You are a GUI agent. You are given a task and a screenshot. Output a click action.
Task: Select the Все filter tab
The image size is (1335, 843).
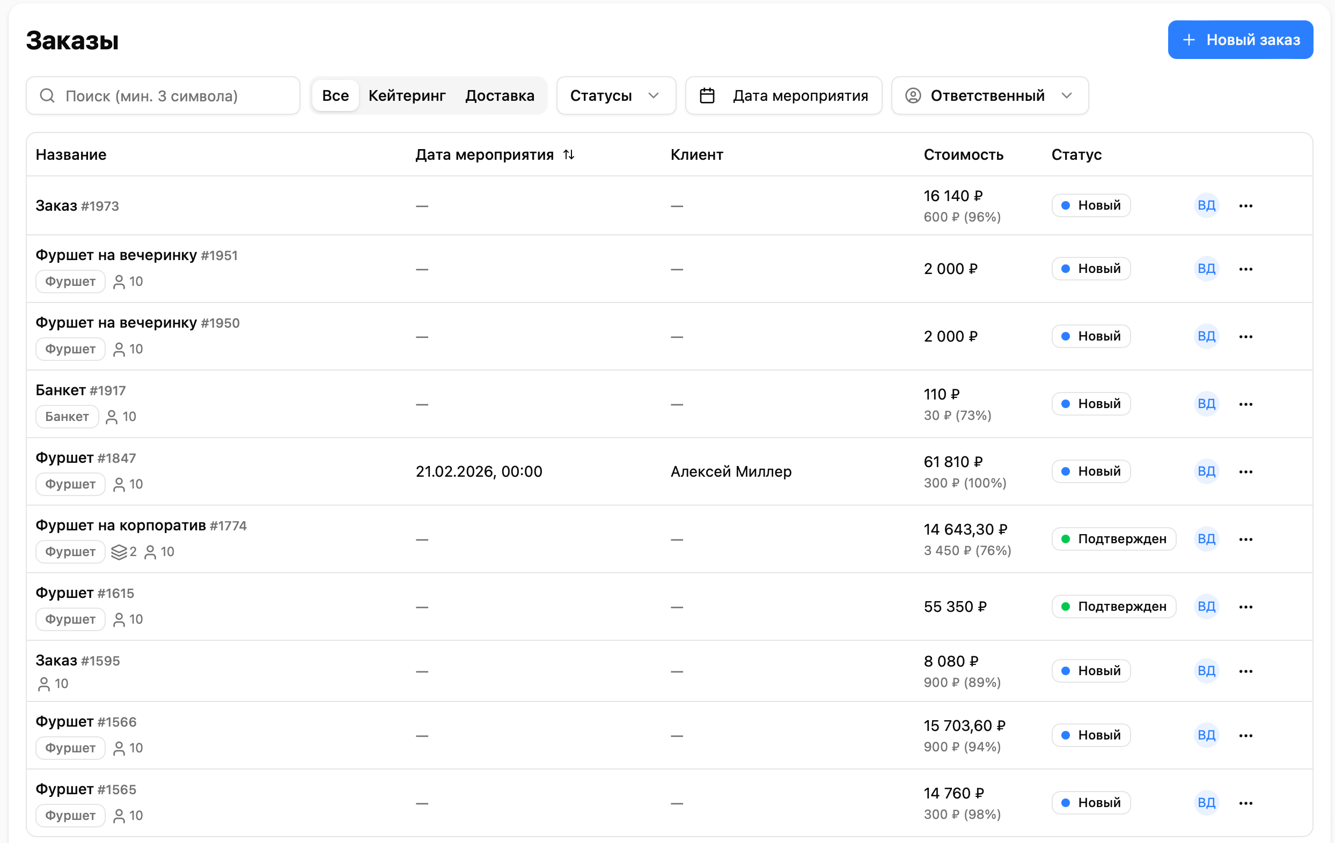[x=335, y=96]
